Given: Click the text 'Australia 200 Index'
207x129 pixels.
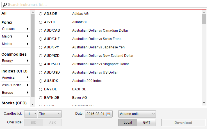Looking at the screenshot, I should point(87,81).
